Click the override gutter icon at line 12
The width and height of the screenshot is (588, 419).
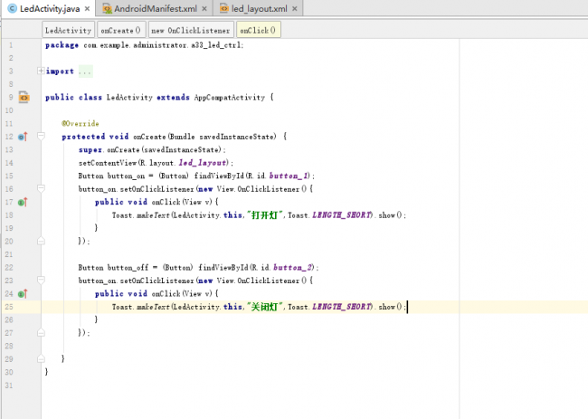coord(23,137)
